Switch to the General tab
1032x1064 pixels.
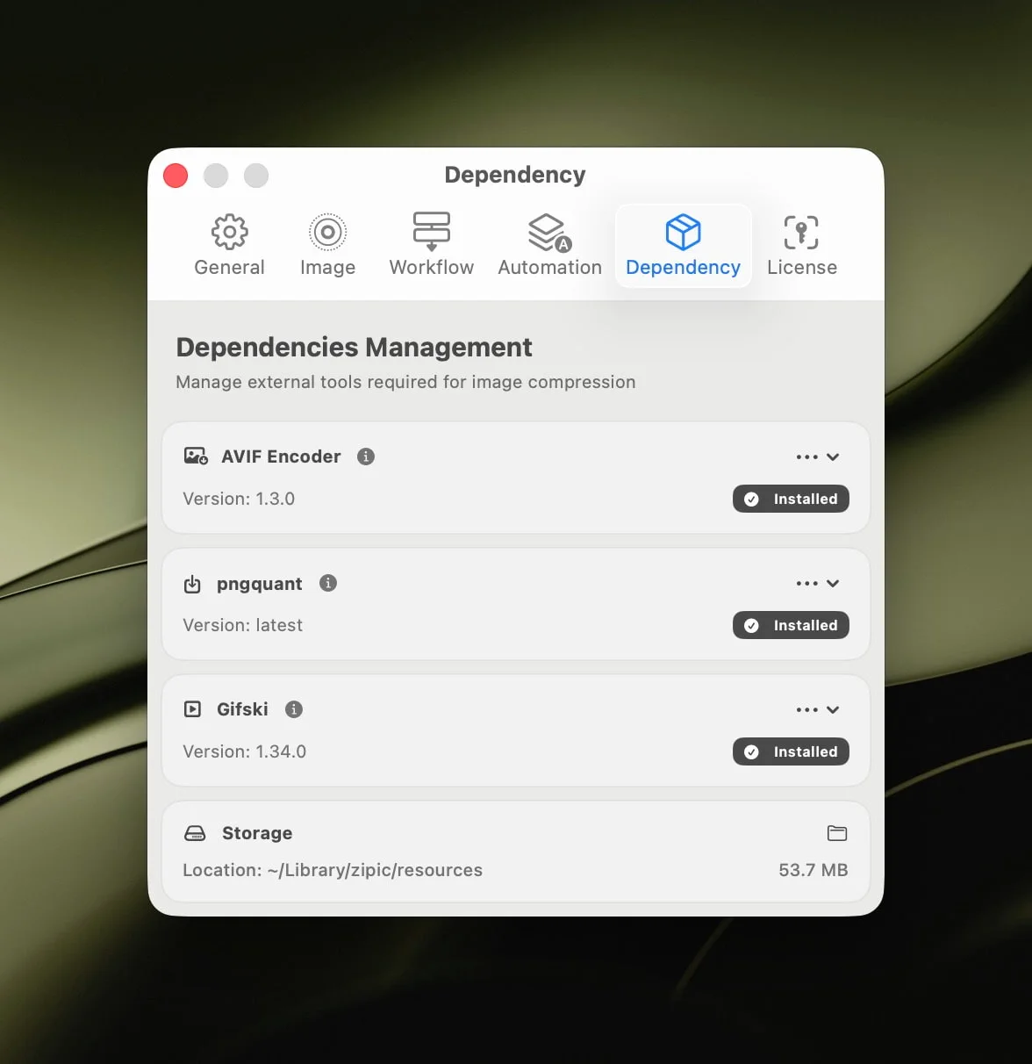[x=229, y=245]
